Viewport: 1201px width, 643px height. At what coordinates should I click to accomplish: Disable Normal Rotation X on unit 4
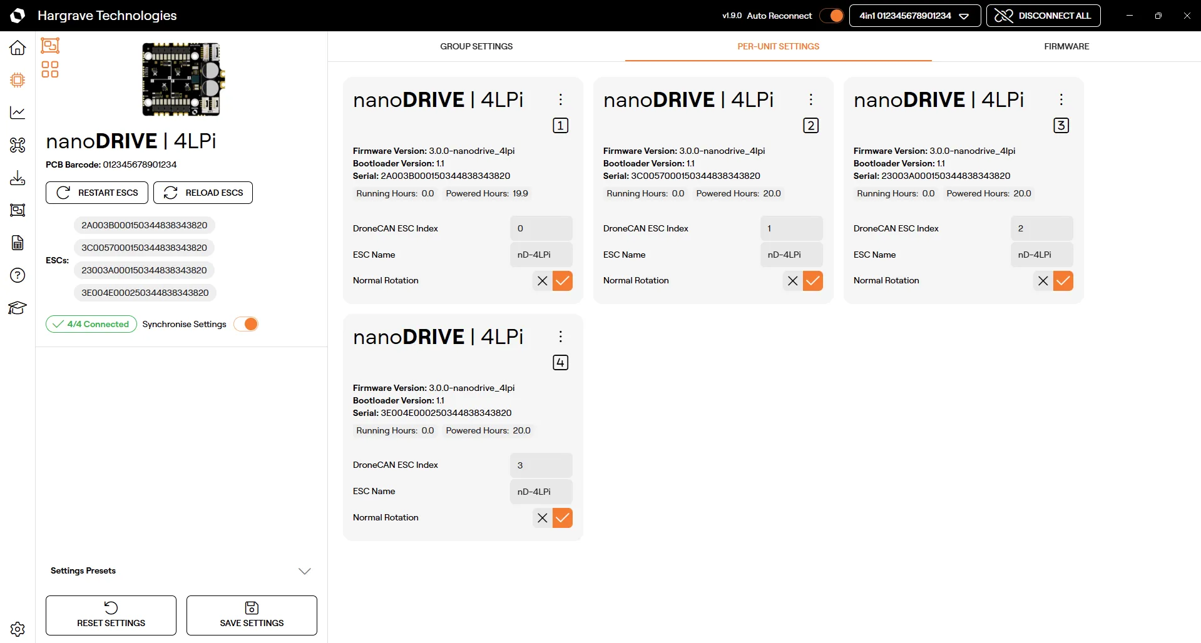[x=543, y=518]
